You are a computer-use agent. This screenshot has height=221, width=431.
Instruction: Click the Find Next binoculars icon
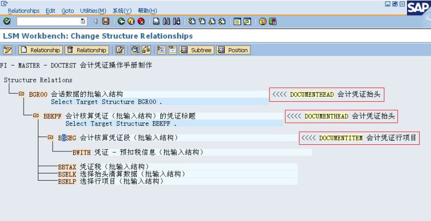176,21
